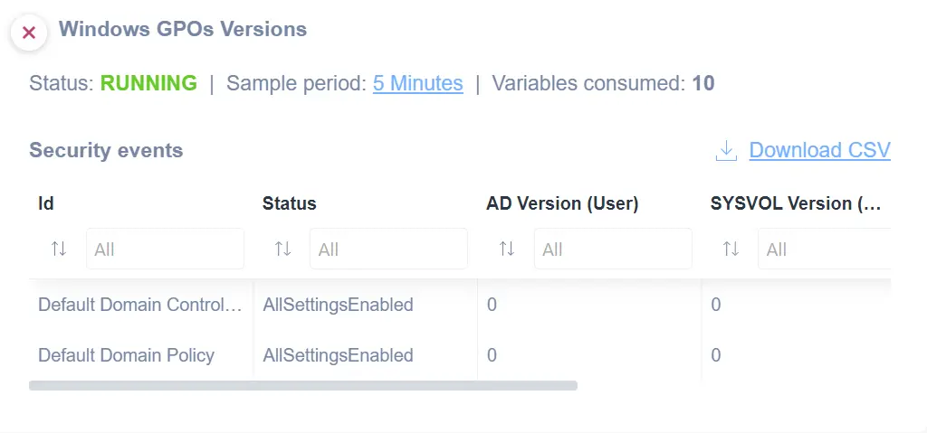
Task: Sort the Id column with its sort arrows
Action: [59, 249]
